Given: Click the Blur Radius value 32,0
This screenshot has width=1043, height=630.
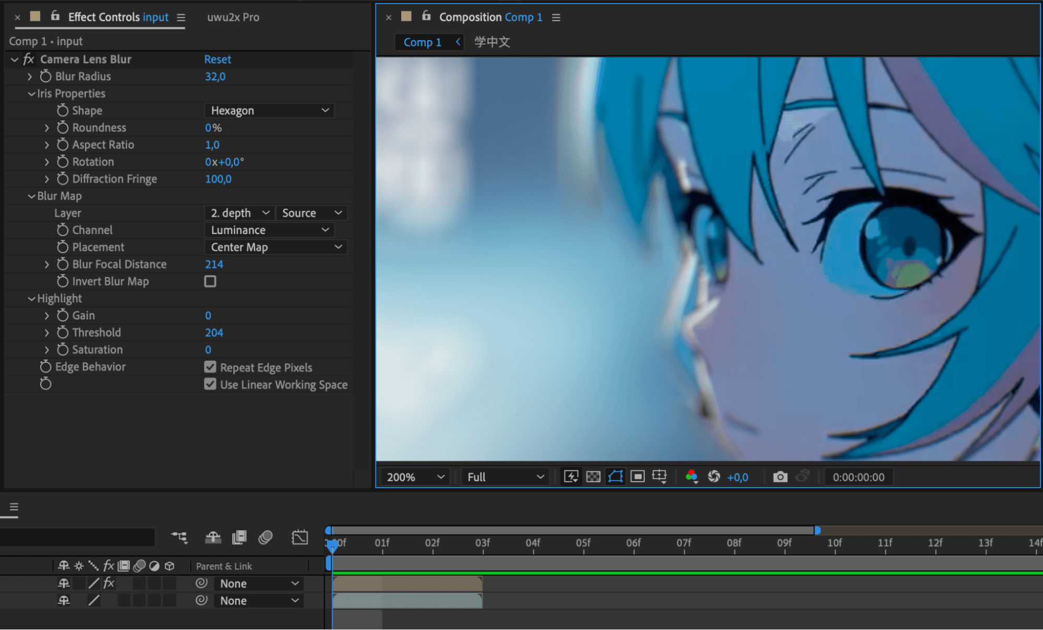Looking at the screenshot, I should (x=215, y=77).
